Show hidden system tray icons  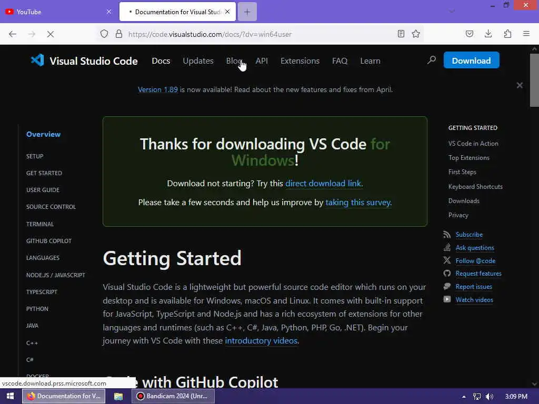click(464, 397)
